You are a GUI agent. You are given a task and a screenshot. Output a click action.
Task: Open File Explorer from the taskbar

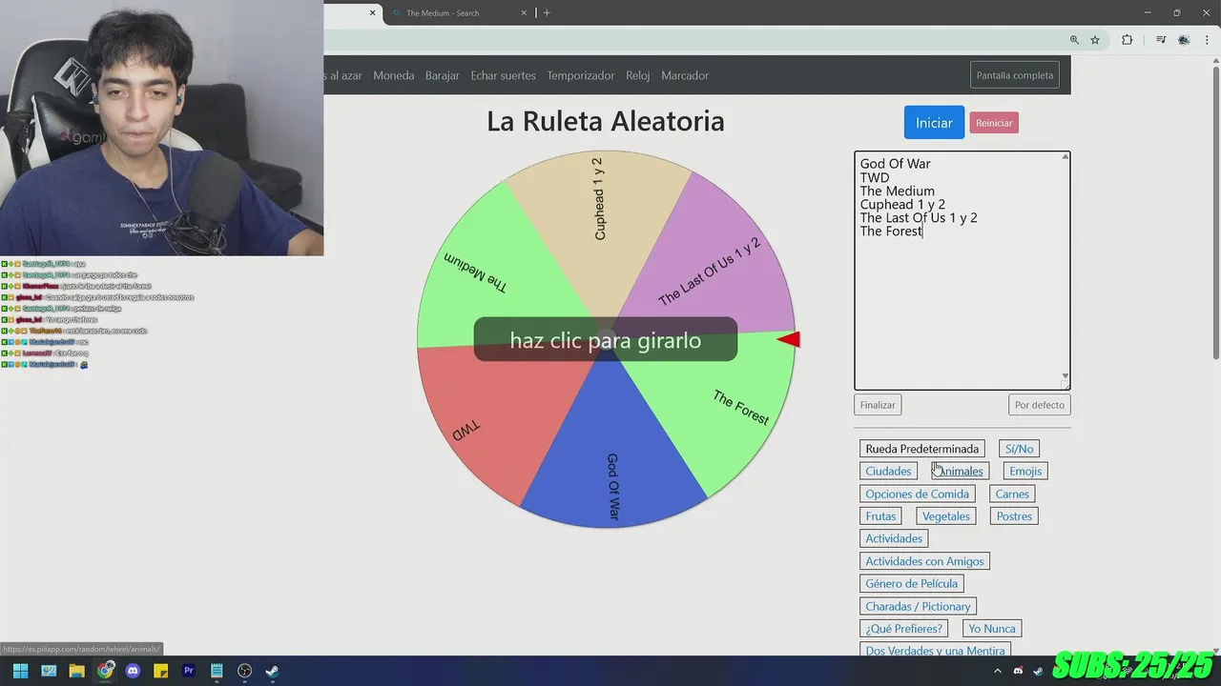(x=76, y=671)
